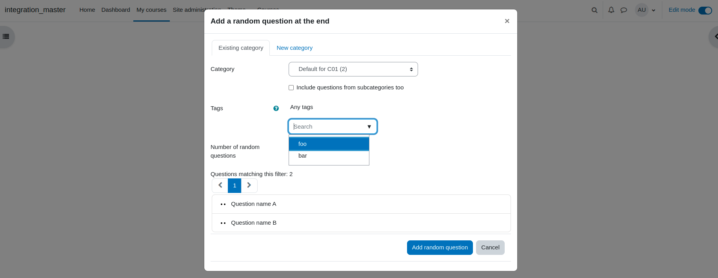The height and width of the screenshot is (278, 718).
Task: Click the Cancel button
Action: (490, 247)
